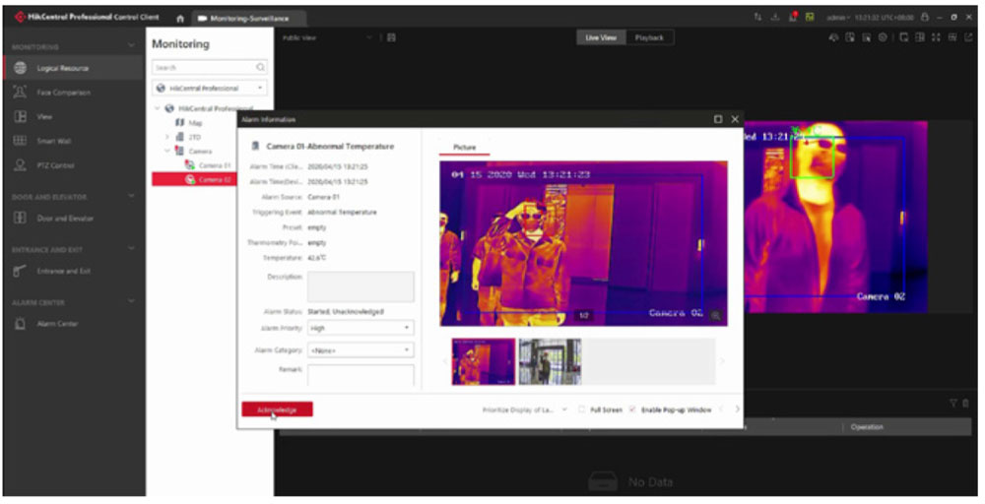Select Camera 01 in the resource tree

point(214,165)
